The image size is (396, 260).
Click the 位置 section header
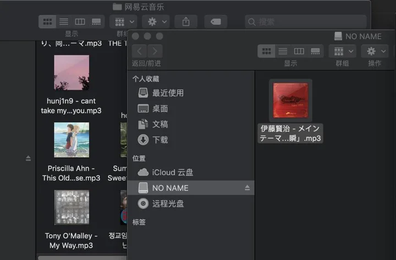point(139,158)
